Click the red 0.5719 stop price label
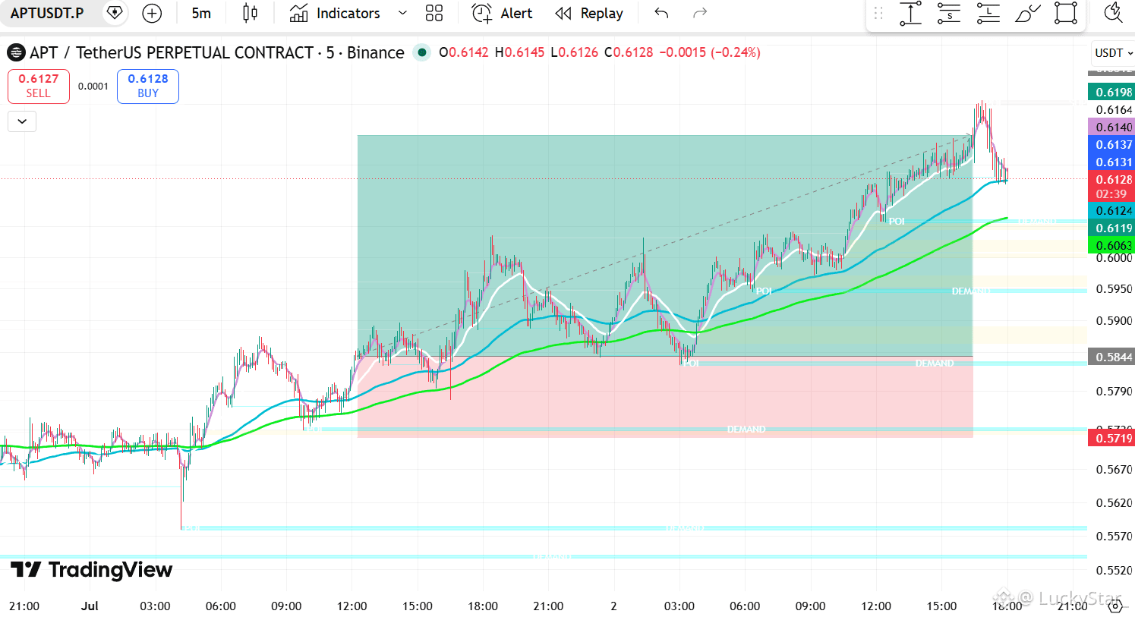Image resolution: width=1135 pixels, height=617 pixels. click(x=1111, y=438)
